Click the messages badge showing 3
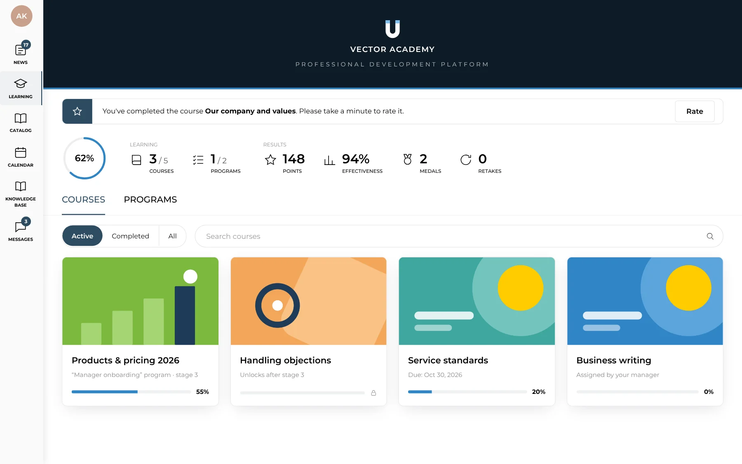This screenshot has height=464, width=742. (26, 221)
